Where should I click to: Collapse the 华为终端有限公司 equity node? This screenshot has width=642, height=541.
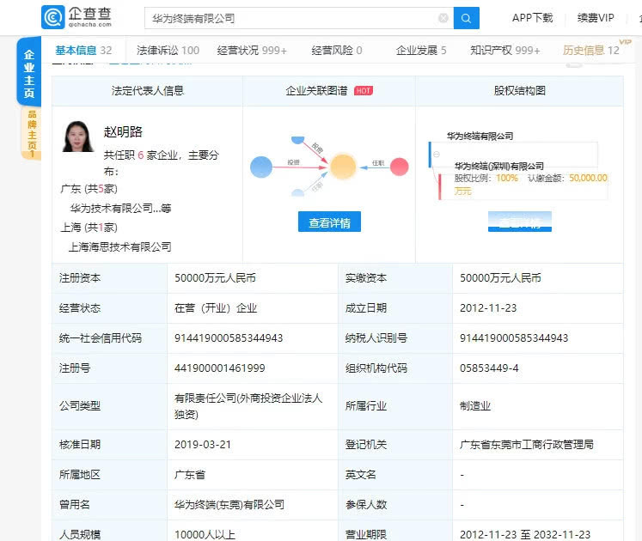point(437,155)
